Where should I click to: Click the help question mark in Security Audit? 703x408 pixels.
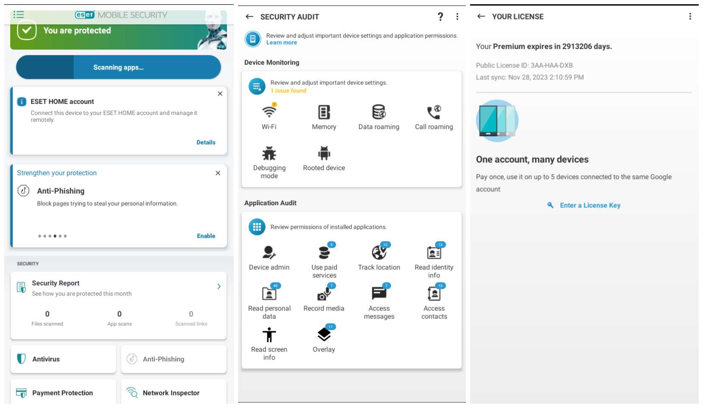click(x=440, y=17)
